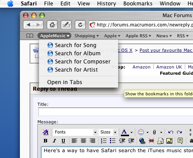
Task: Click the macrumors favicon in the address bar
Action: (x=92, y=25)
